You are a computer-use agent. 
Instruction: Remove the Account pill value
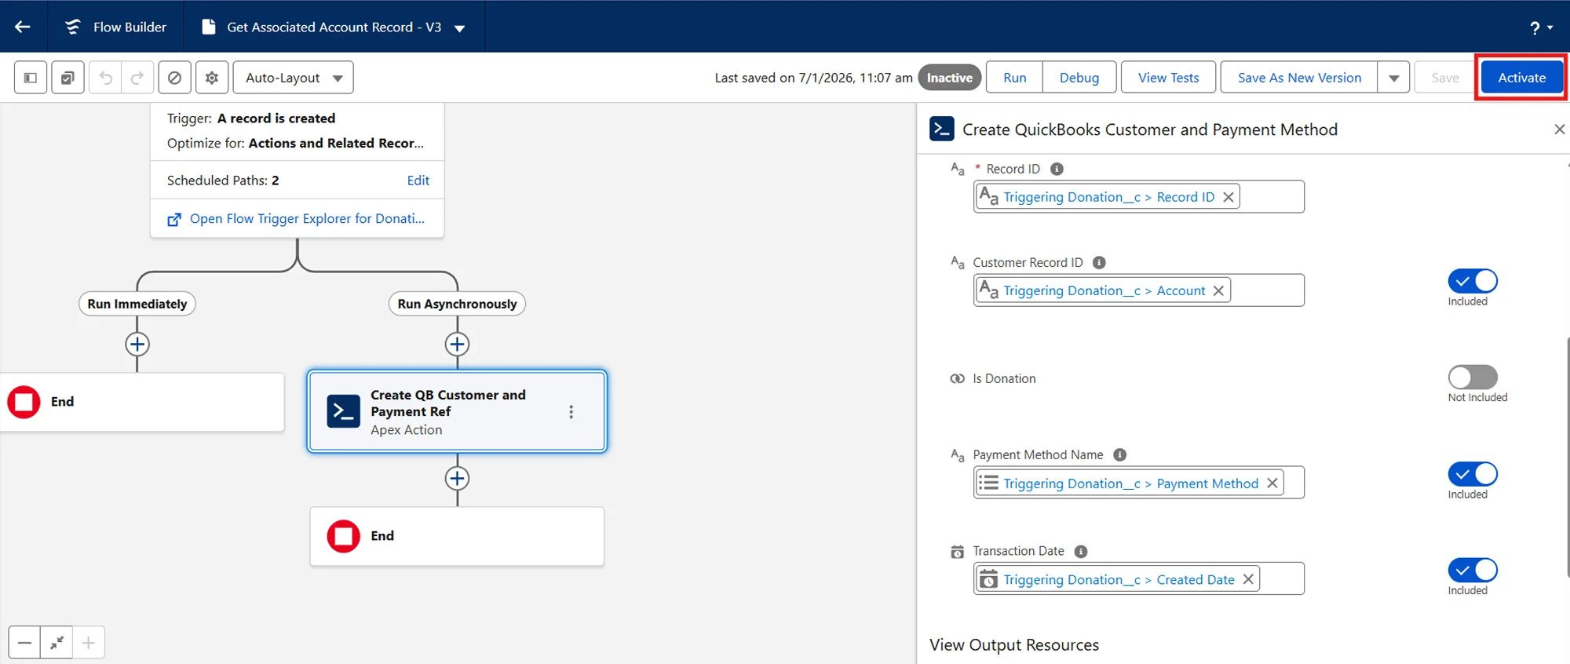pos(1218,290)
